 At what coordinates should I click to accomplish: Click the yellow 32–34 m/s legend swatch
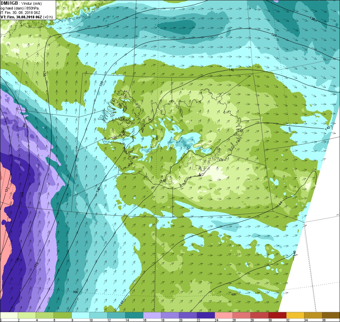[x=295, y=315]
